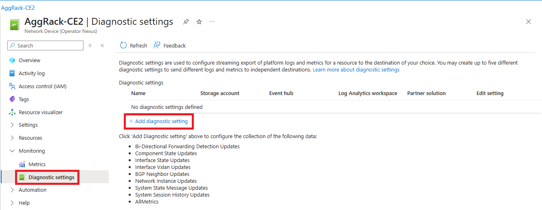Viewport: 542px width, 210px height.
Task: Click the purple Tags icon
Action: [12, 99]
